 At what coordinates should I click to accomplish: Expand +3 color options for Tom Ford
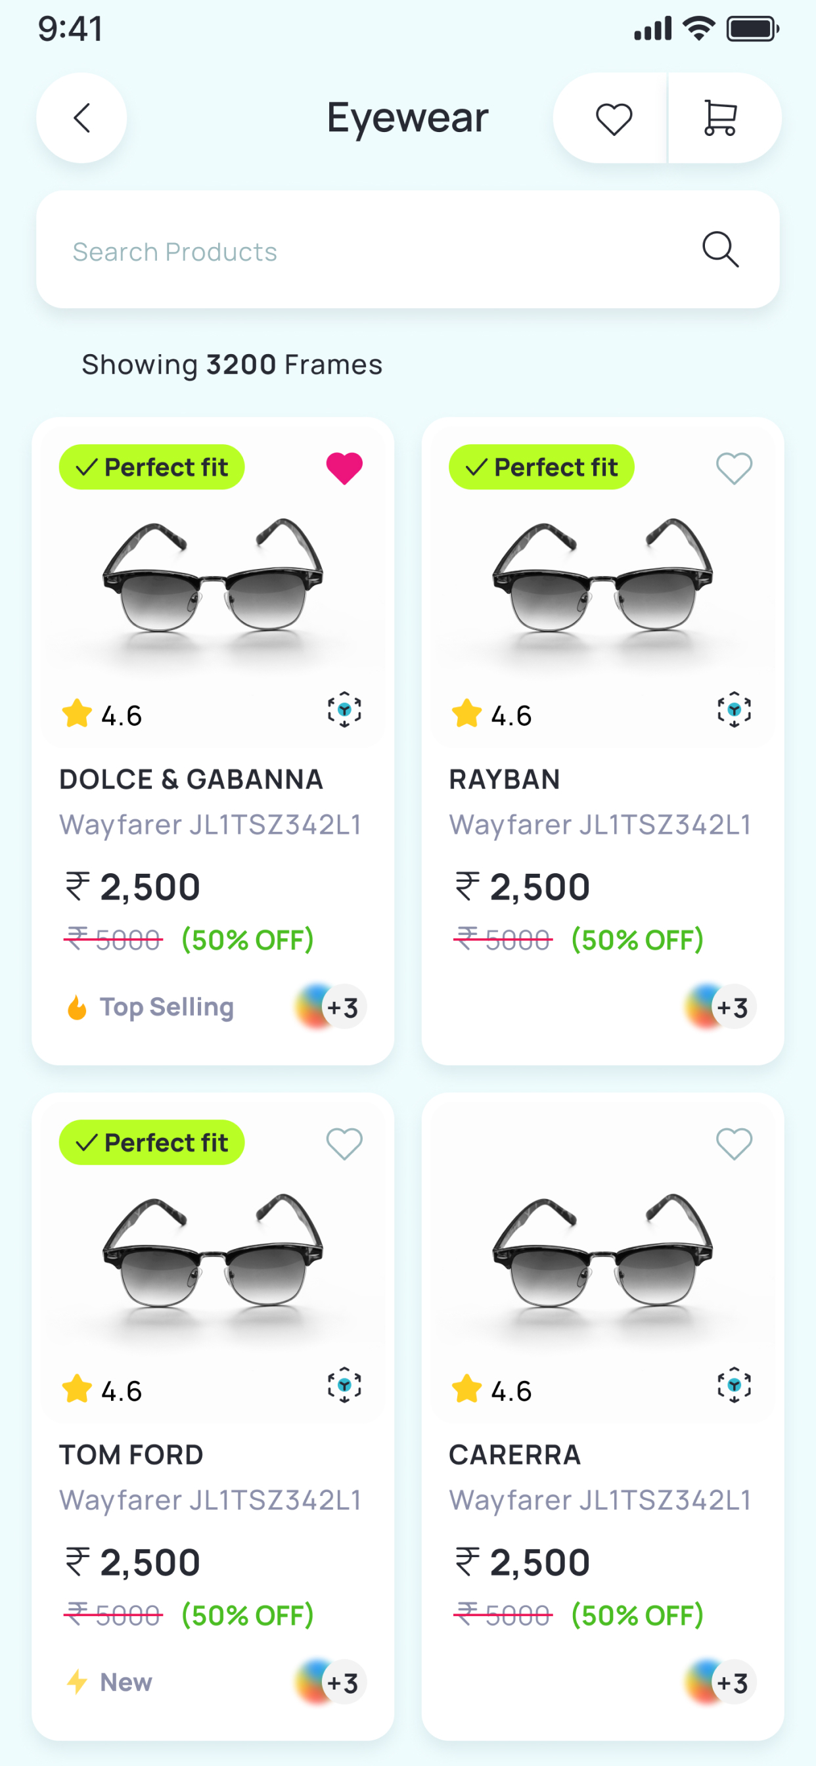[331, 1683]
